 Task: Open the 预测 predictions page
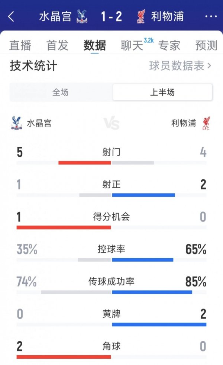click(206, 45)
